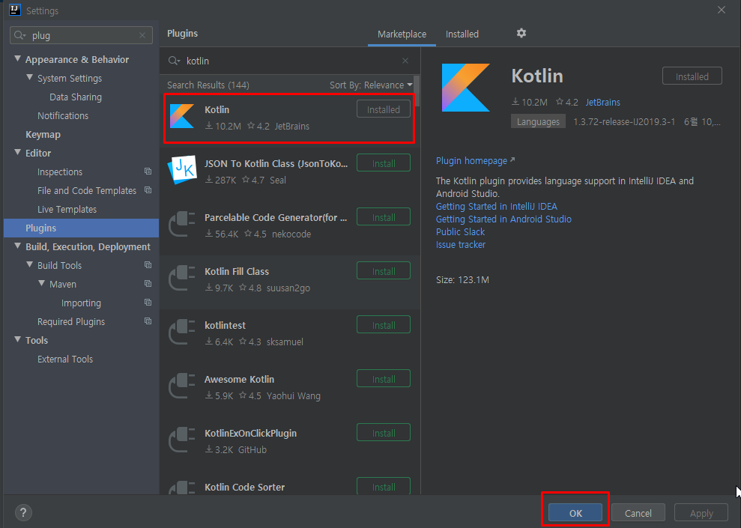Click the project-level icon beside Inspections
The width and height of the screenshot is (741, 528).
point(148,172)
